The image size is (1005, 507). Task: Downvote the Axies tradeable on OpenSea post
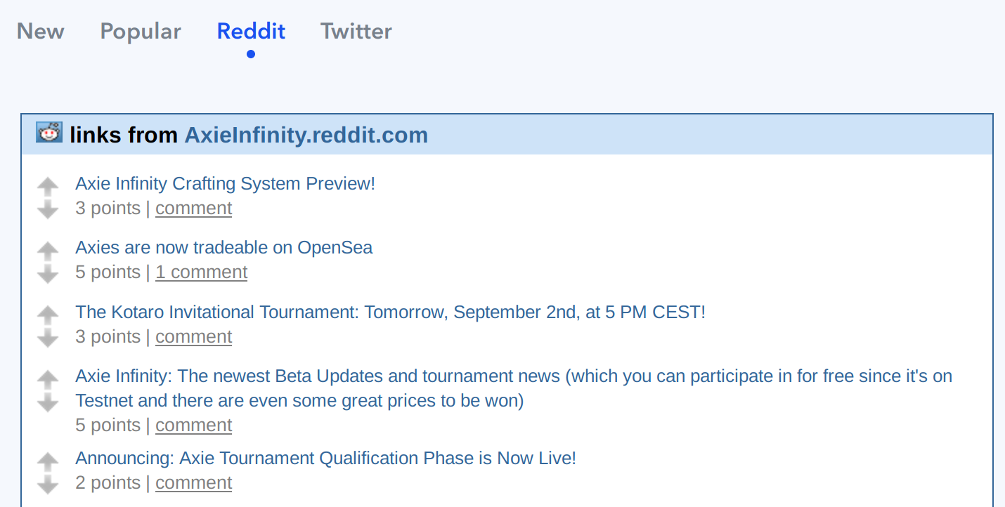[x=48, y=273]
